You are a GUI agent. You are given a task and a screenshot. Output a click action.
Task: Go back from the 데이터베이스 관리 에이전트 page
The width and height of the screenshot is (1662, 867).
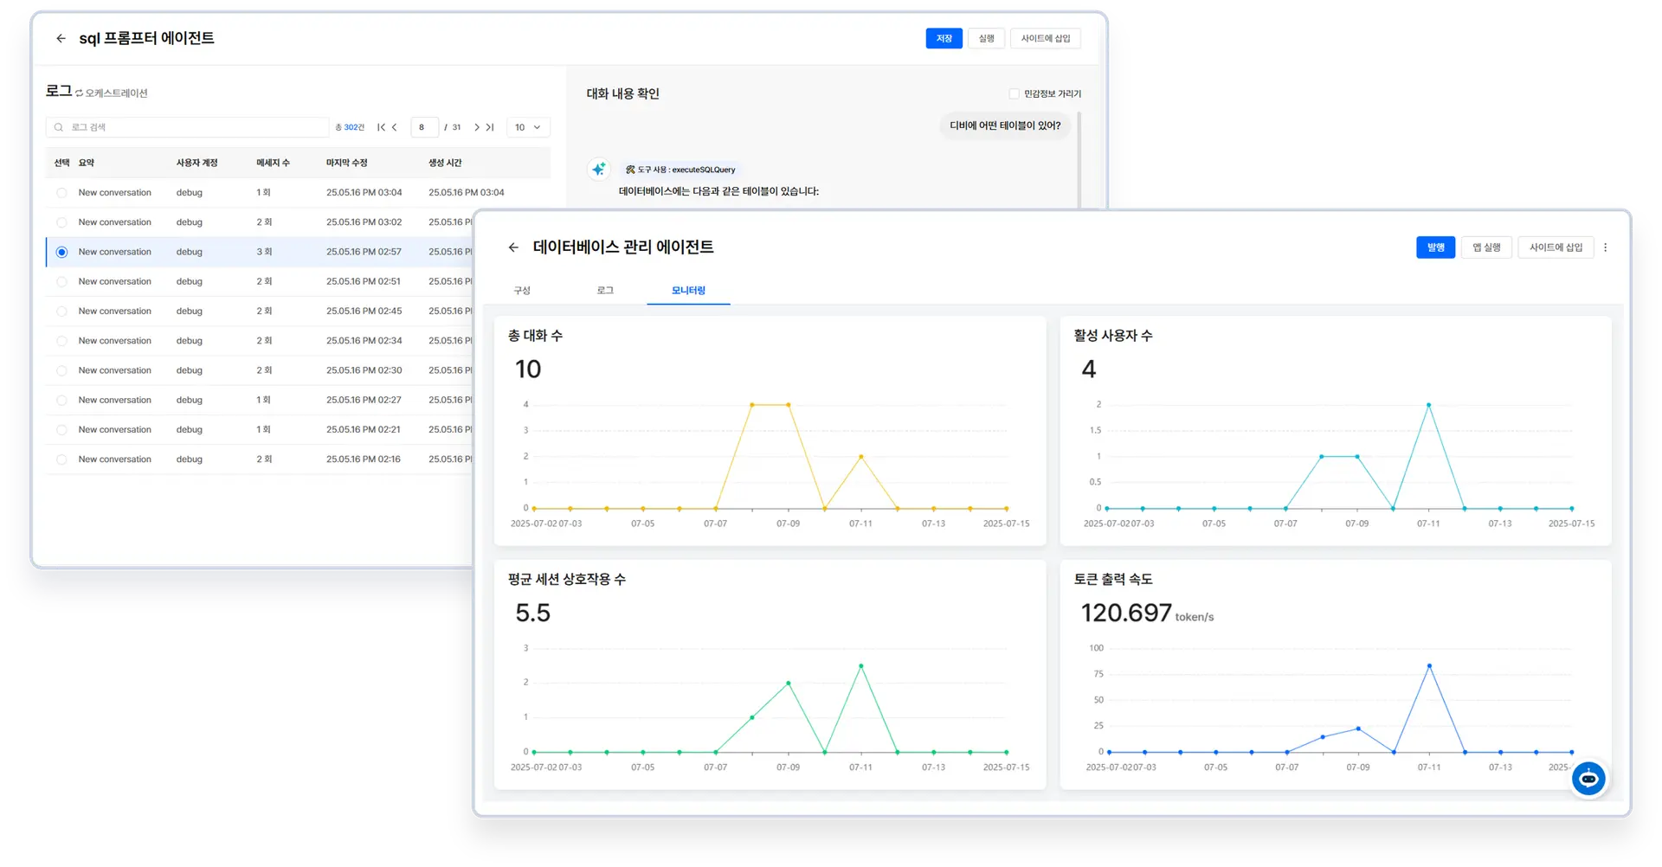[513, 247]
